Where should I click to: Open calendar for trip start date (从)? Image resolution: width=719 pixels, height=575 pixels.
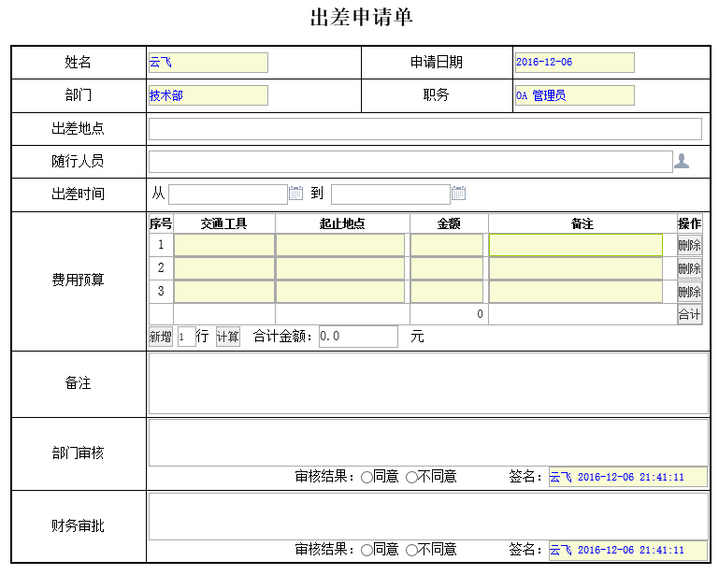295,194
